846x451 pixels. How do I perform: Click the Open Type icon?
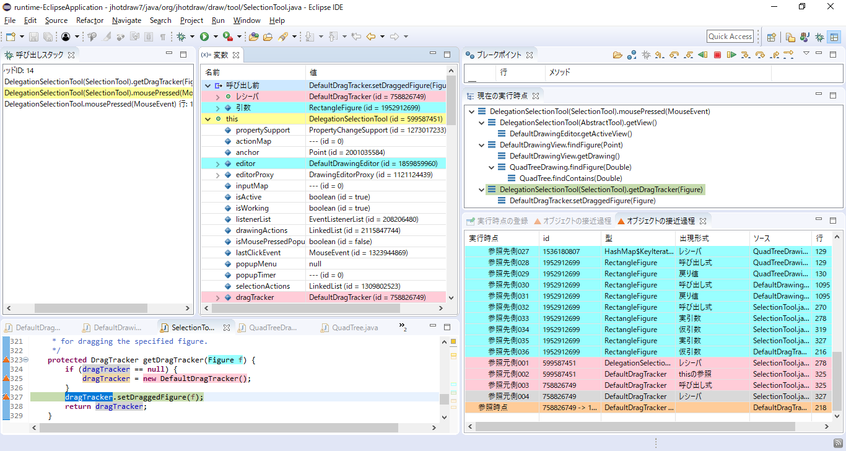[x=253, y=37]
